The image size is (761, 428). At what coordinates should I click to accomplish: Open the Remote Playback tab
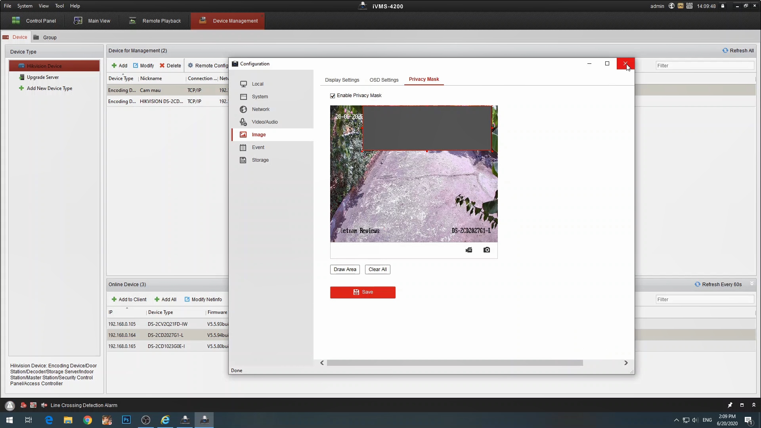(x=155, y=21)
